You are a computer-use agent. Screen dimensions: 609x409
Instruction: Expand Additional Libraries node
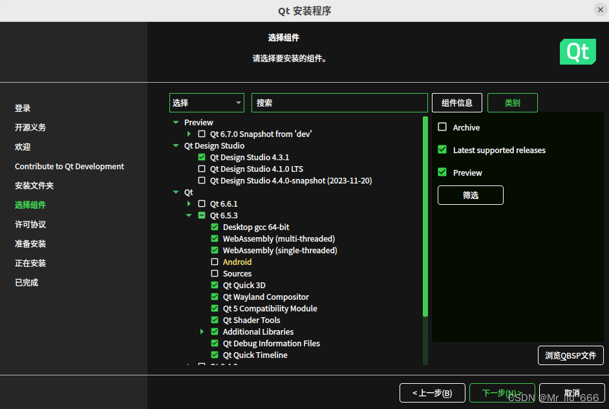click(201, 331)
